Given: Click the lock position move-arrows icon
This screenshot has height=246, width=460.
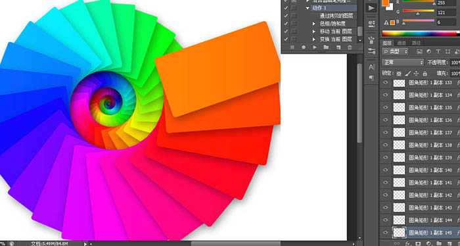Looking at the screenshot, I should [x=416, y=74].
